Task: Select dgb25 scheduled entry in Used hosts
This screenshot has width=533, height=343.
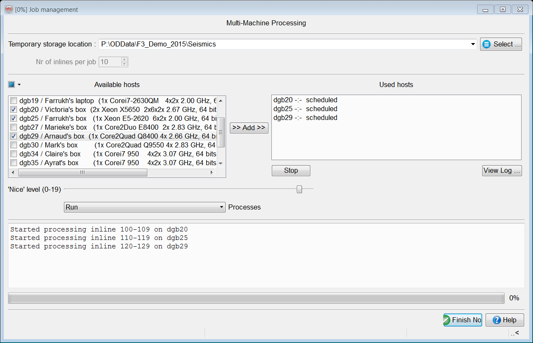Action: point(305,109)
